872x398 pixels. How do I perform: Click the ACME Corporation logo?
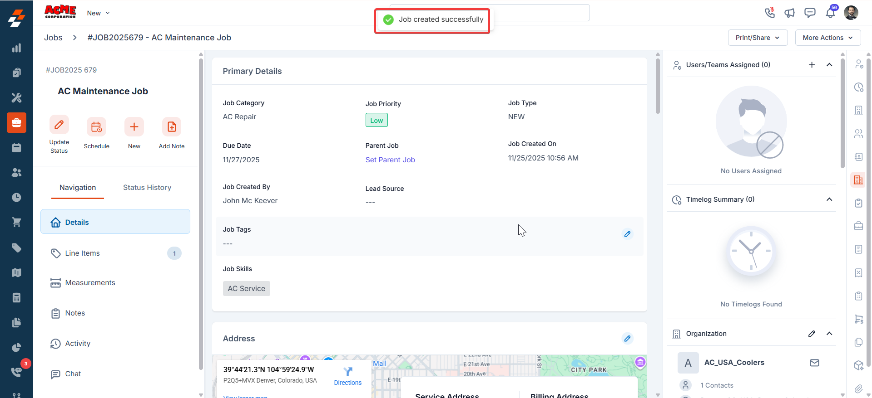click(60, 12)
